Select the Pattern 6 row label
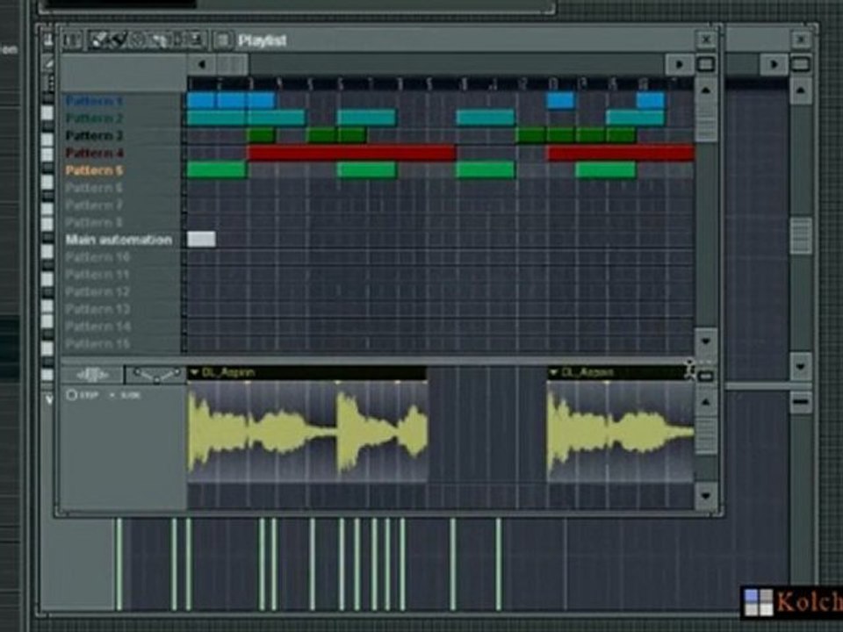This screenshot has width=843, height=632. pos(94,188)
